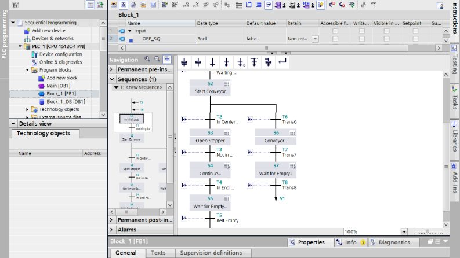Collapse the Details view panel
Screen dimensions: 460x258
point(13,123)
